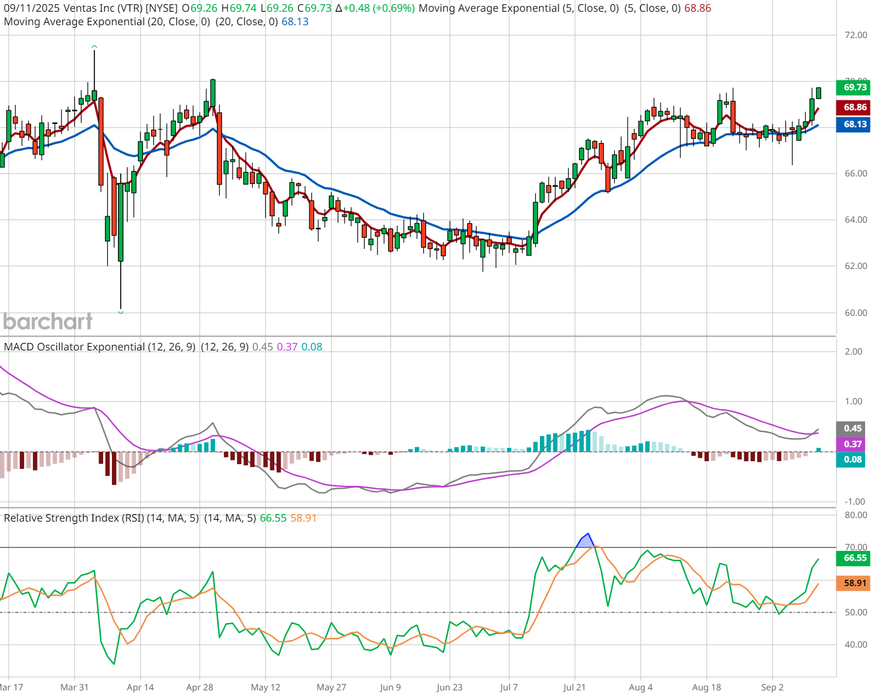Click the 66.00 price axis label
Screen dimensions: 871x698
tap(856, 173)
